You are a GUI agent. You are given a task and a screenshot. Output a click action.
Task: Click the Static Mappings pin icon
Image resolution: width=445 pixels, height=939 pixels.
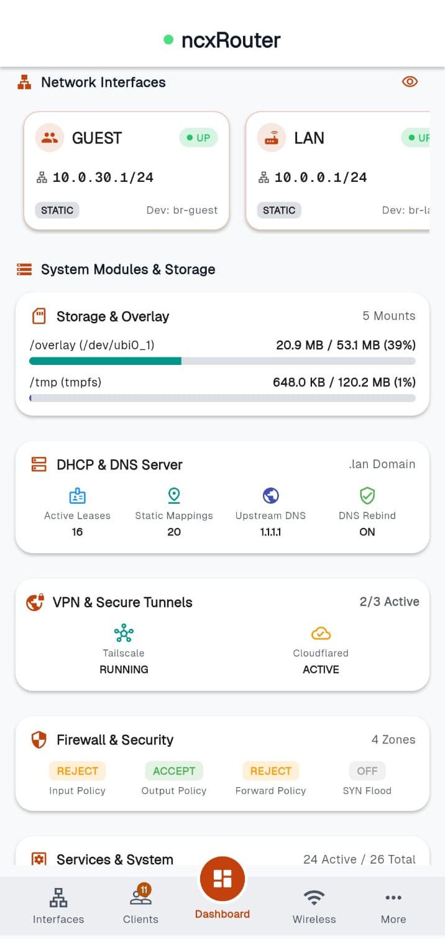tap(174, 496)
